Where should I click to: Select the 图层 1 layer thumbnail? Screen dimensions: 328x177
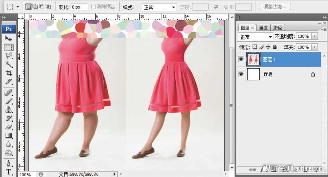coord(253,59)
